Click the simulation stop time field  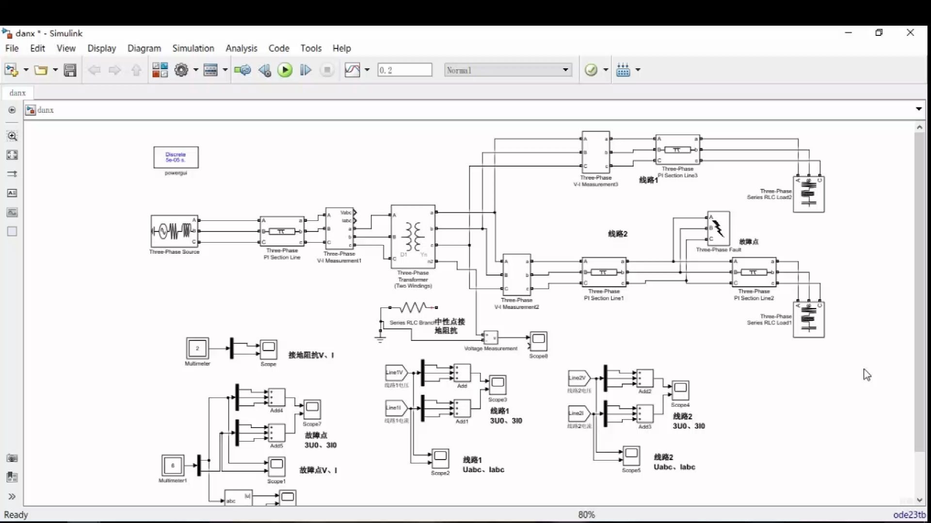tap(405, 70)
